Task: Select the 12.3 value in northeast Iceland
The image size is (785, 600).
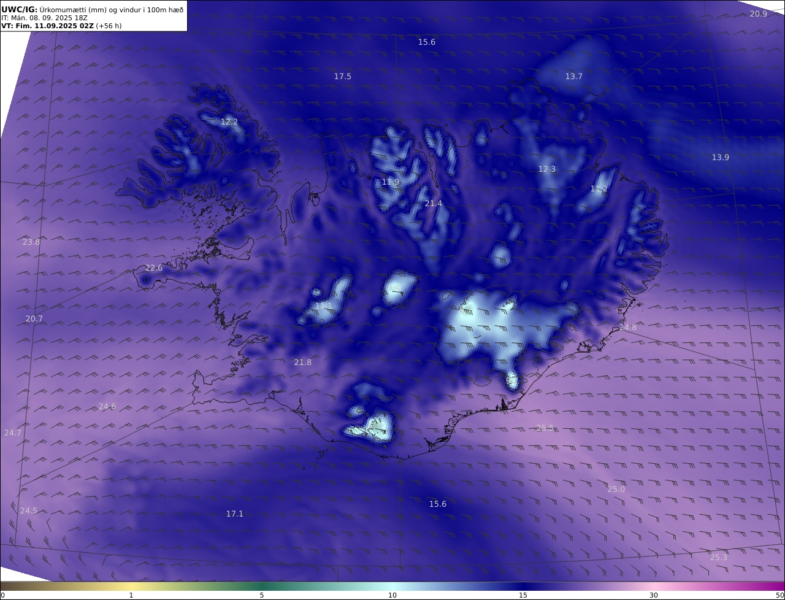Action: 547,169
